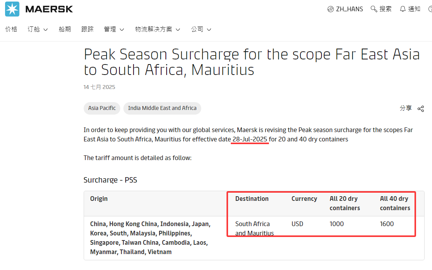Select the India Middle East and Africa tag
Screen dimensions: 432x270
162,108
